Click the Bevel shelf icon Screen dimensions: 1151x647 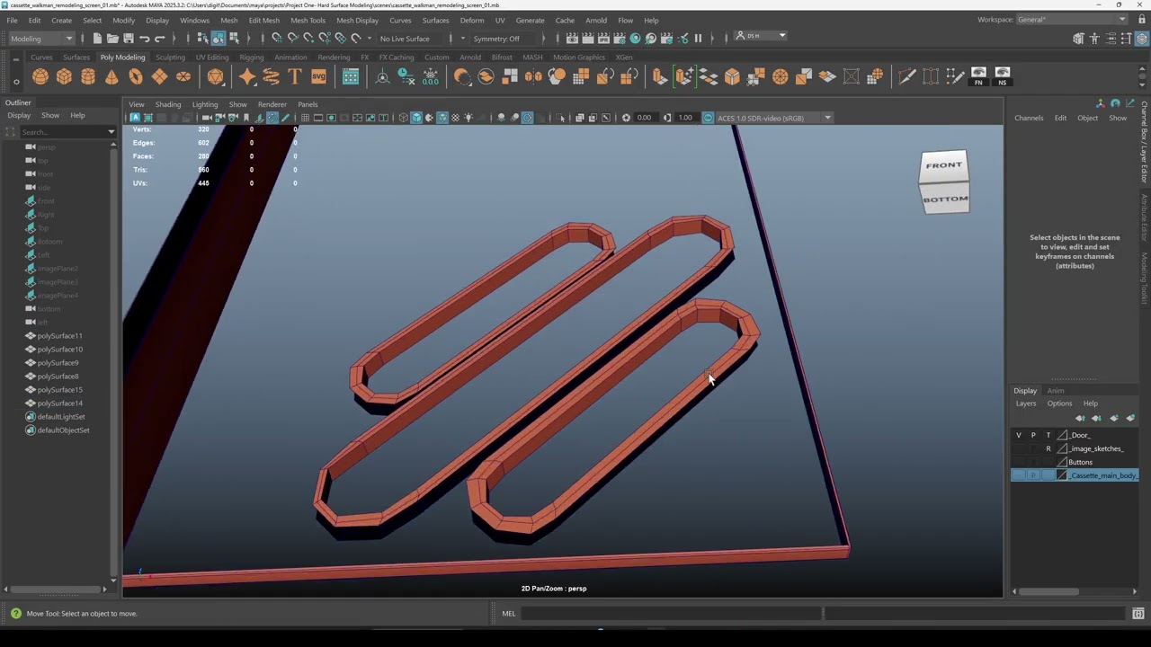tap(732, 77)
